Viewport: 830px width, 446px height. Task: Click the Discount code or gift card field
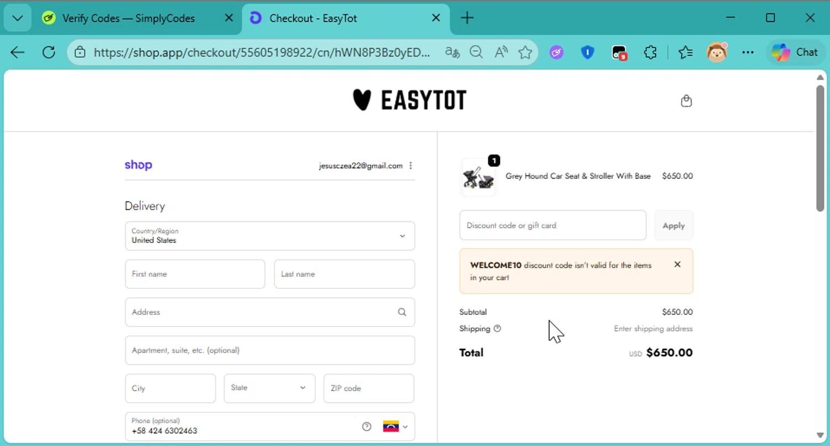pos(553,225)
